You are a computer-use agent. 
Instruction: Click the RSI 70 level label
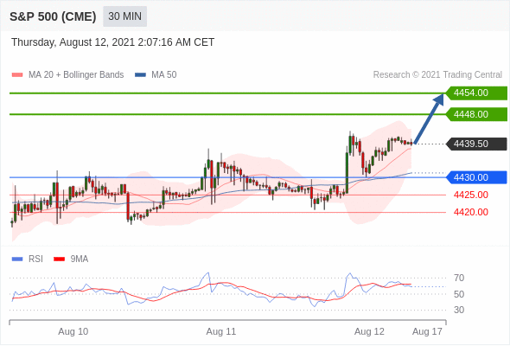[x=459, y=278]
